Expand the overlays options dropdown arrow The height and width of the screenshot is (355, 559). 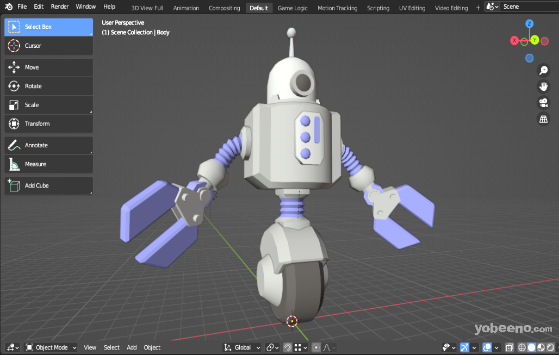(496, 347)
